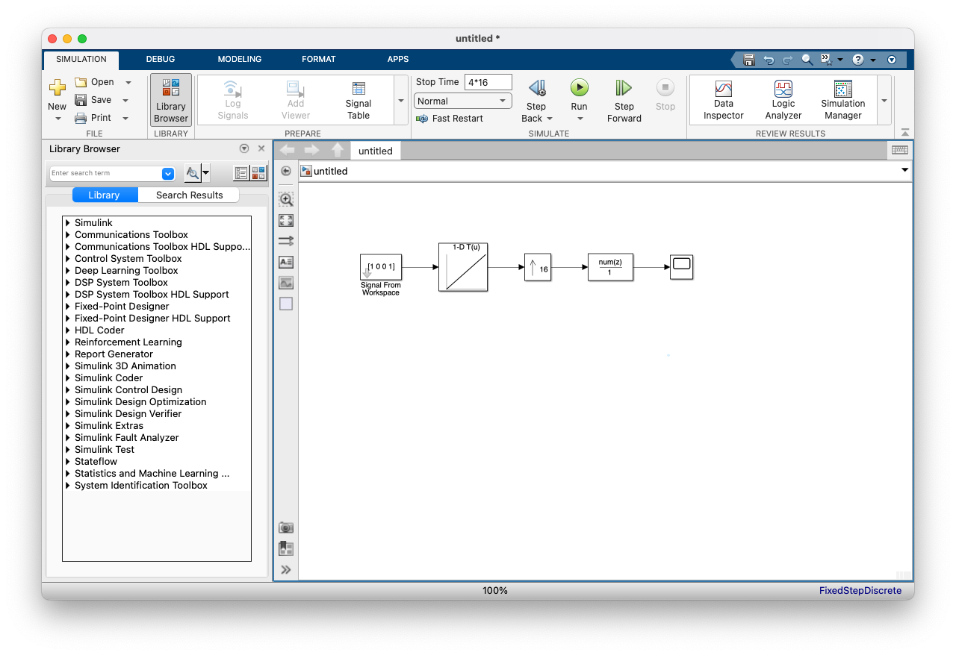Expand the DSP System Toolbox node
The image size is (956, 655).
[68, 283]
